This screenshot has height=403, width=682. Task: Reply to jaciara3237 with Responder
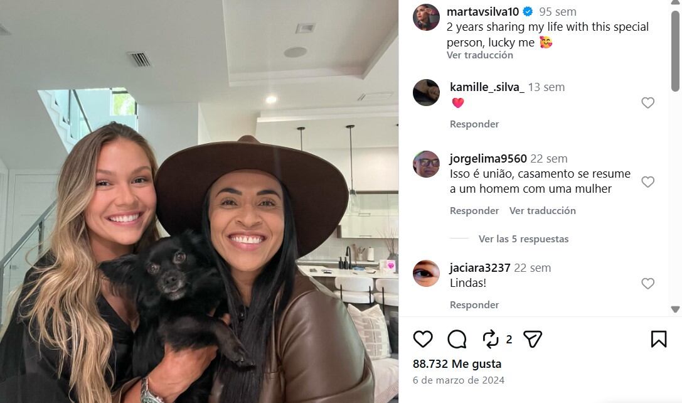click(474, 304)
